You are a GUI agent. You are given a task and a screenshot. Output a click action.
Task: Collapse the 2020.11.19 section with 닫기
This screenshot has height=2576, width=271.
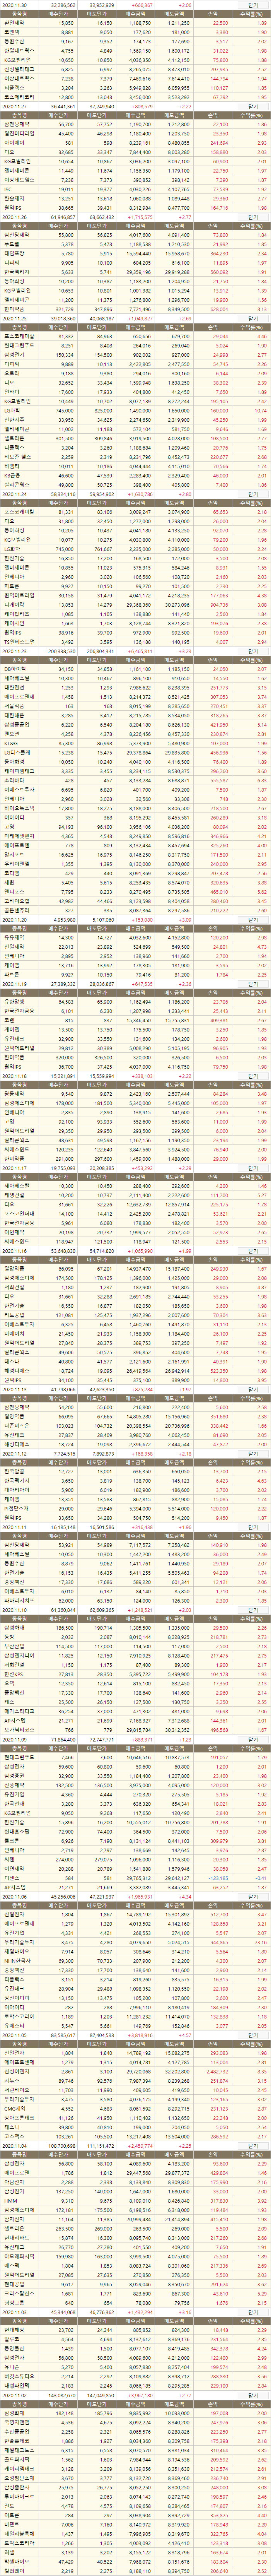tap(253, 983)
